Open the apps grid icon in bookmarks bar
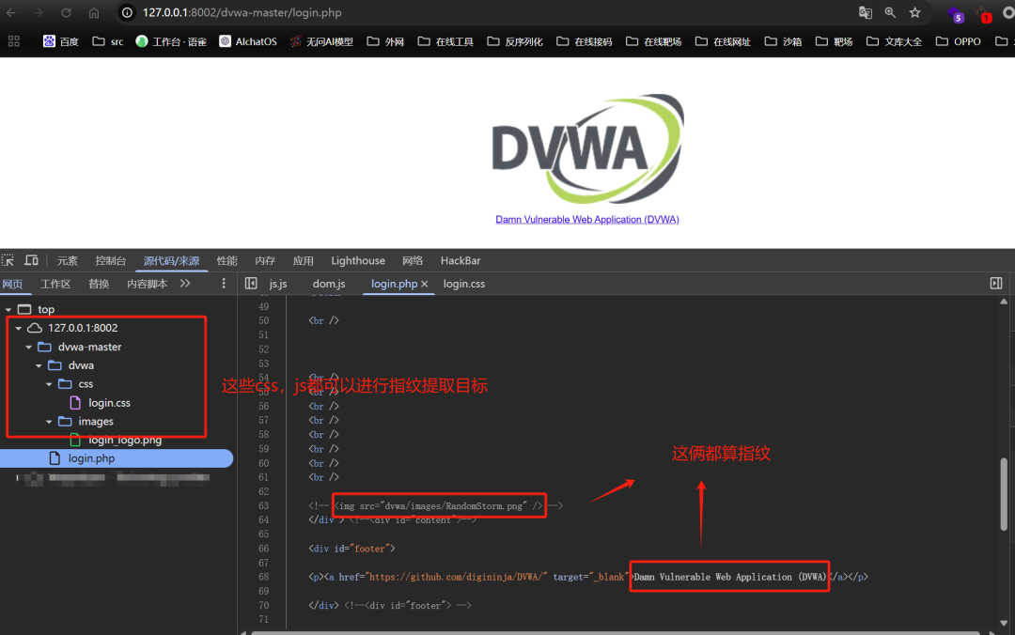The image size is (1015, 635). 13,41
